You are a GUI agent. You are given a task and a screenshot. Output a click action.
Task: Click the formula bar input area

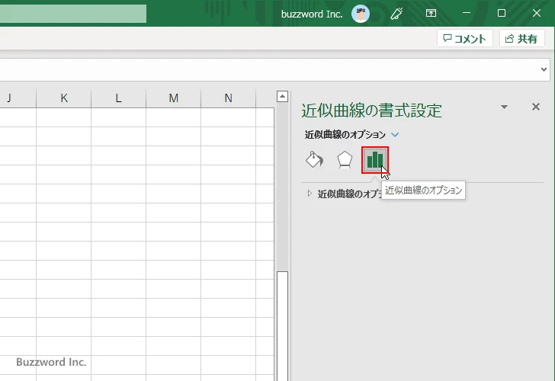(269, 69)
